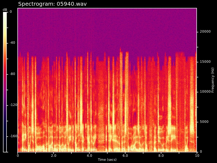Image resolution: width=217 pixels, height=163 pixels.
Task: Select the 0 dB tick on the colorbar
Action: pyautogui.click(x=11, y=12)
